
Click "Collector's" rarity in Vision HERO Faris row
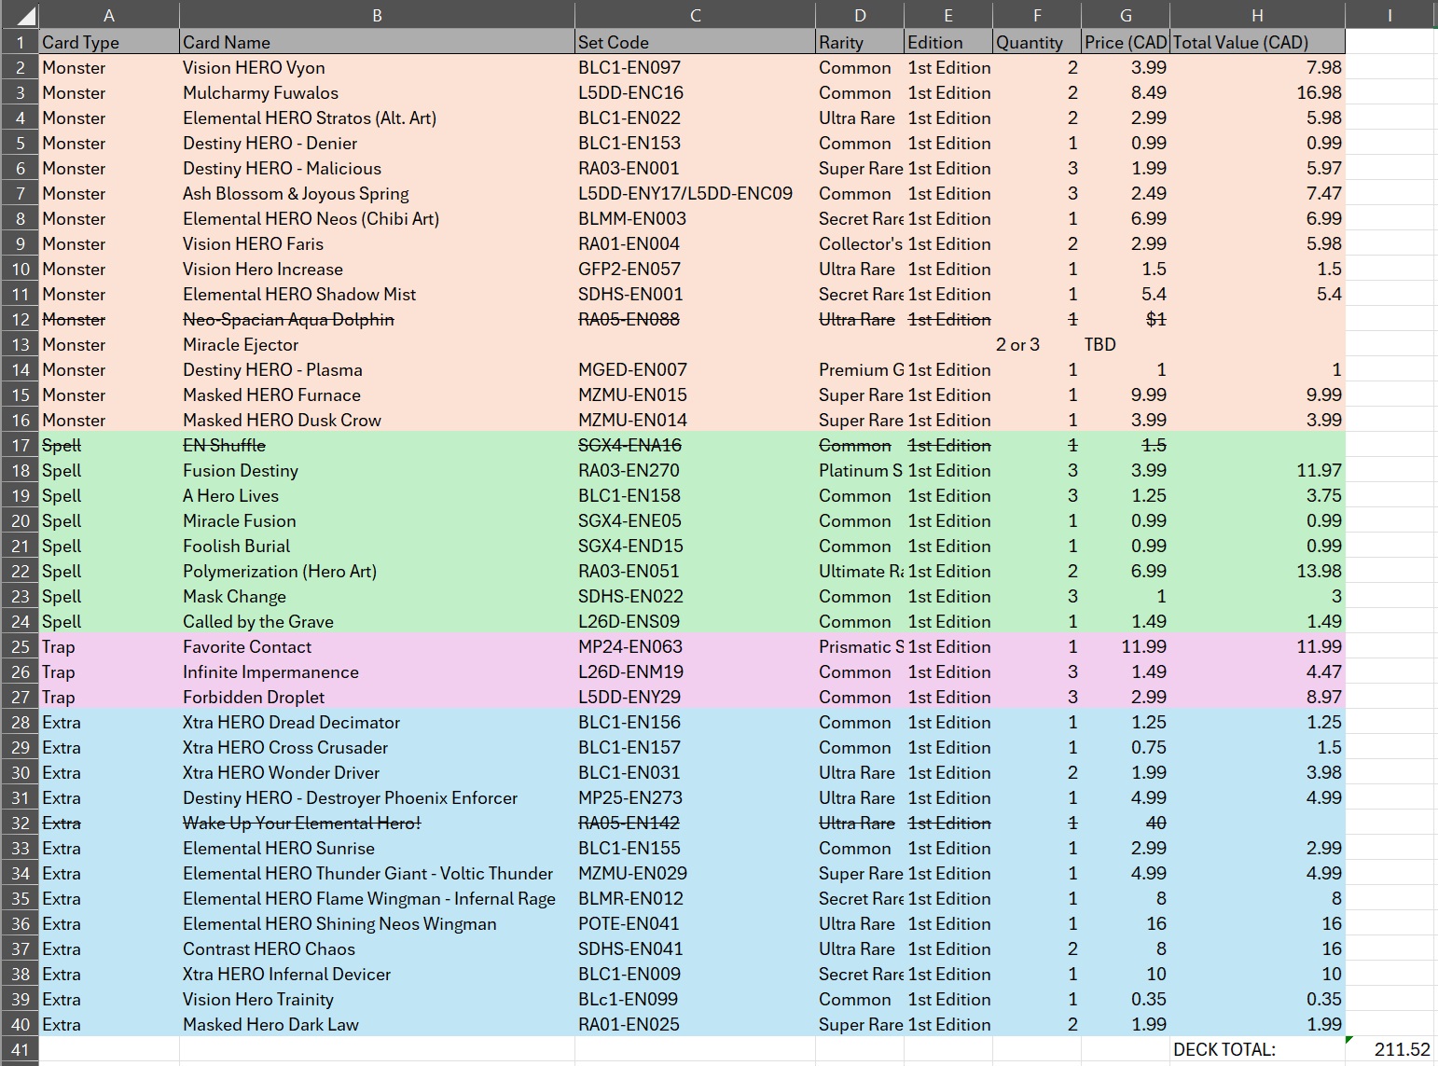click(860, 243)
